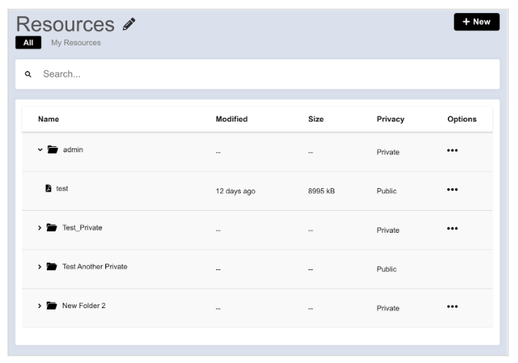This screenshot has width=518, height=363.
Task: Switch to My Resources tab
Action: click(76, 42)
